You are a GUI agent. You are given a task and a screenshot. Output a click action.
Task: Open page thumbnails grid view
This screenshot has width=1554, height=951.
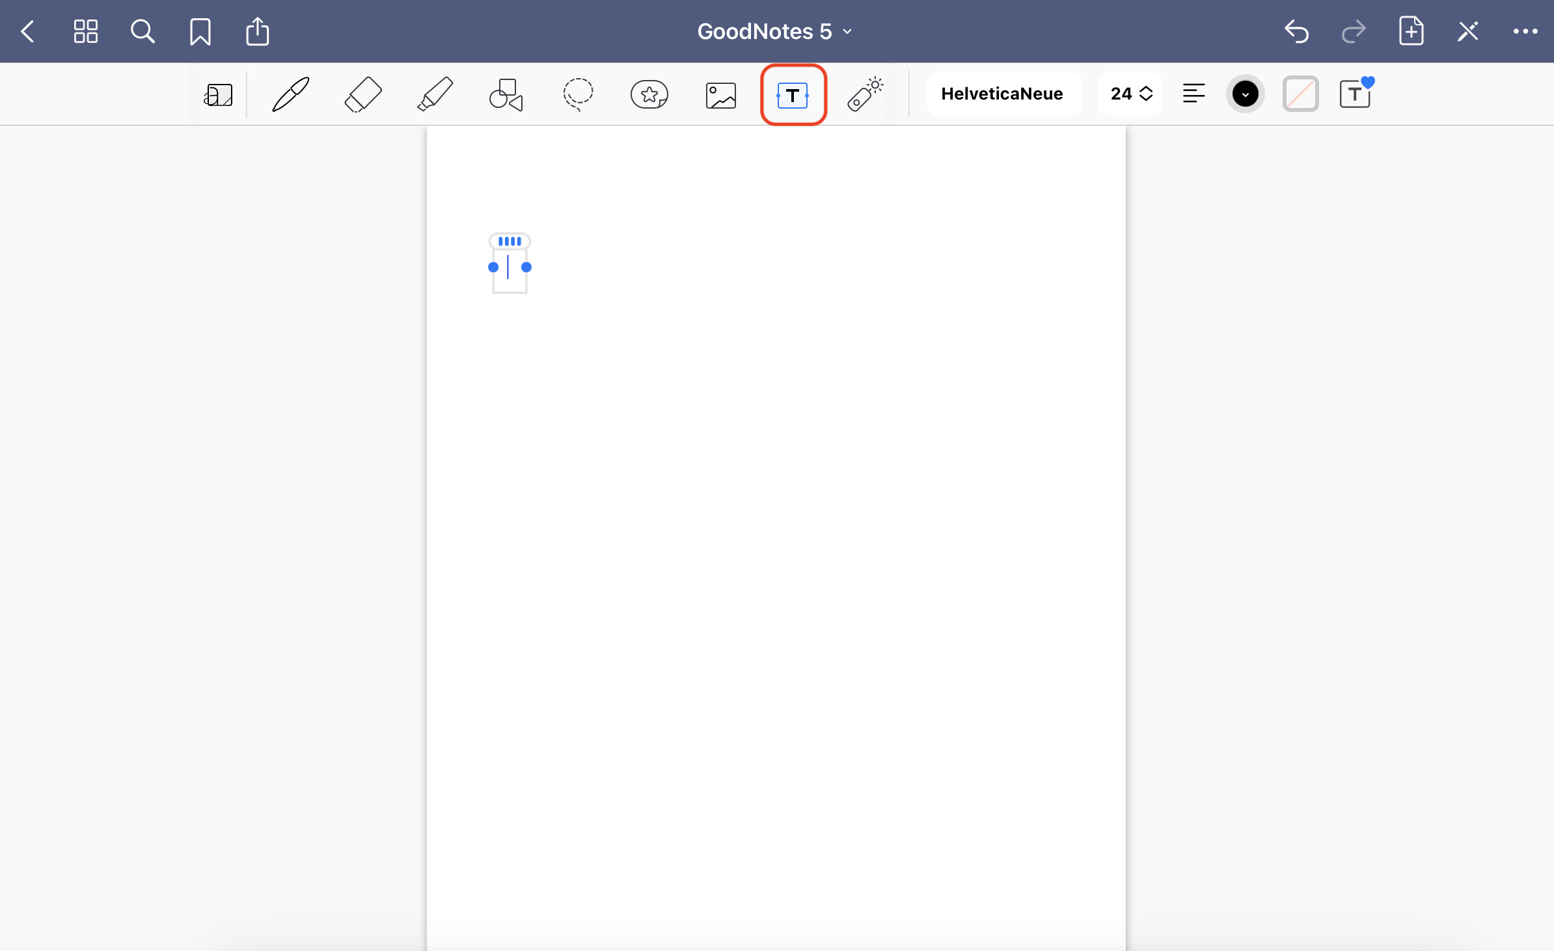85,31
